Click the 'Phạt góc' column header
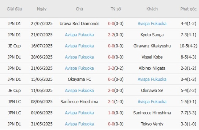Viewport: 199px width, 130px height. click(188, 9)
